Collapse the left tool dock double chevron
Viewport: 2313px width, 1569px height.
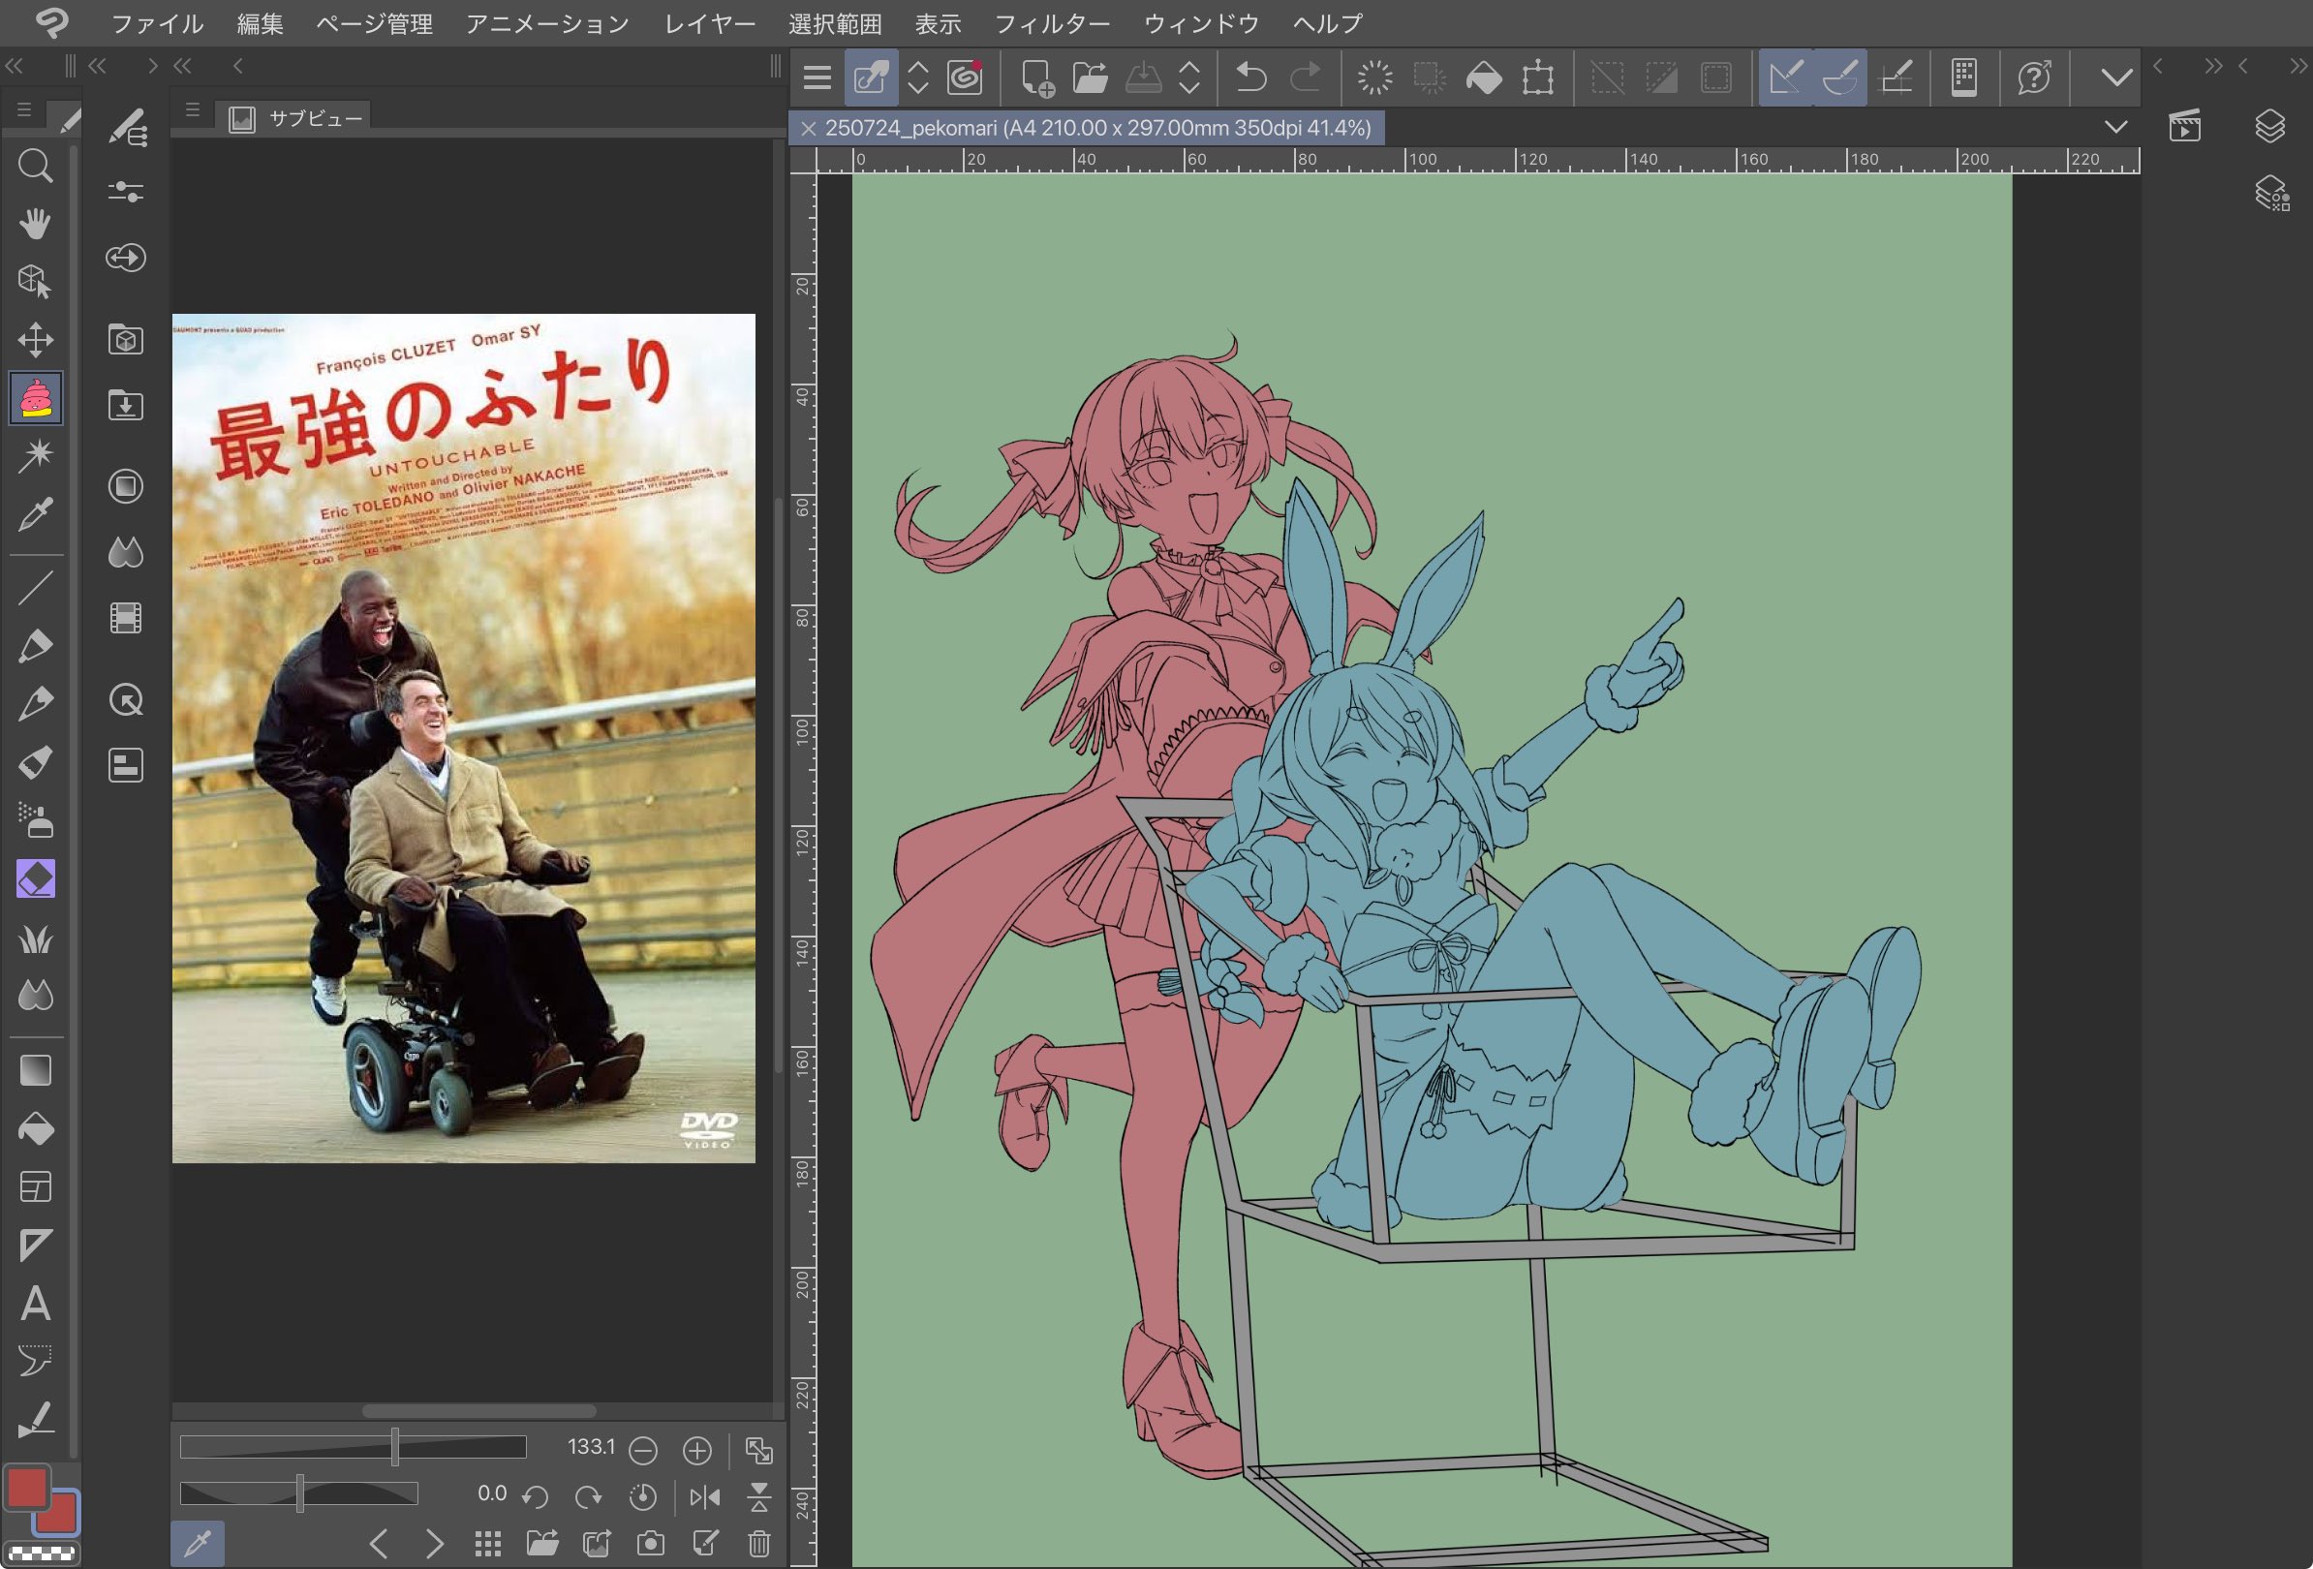pos(14,66)
